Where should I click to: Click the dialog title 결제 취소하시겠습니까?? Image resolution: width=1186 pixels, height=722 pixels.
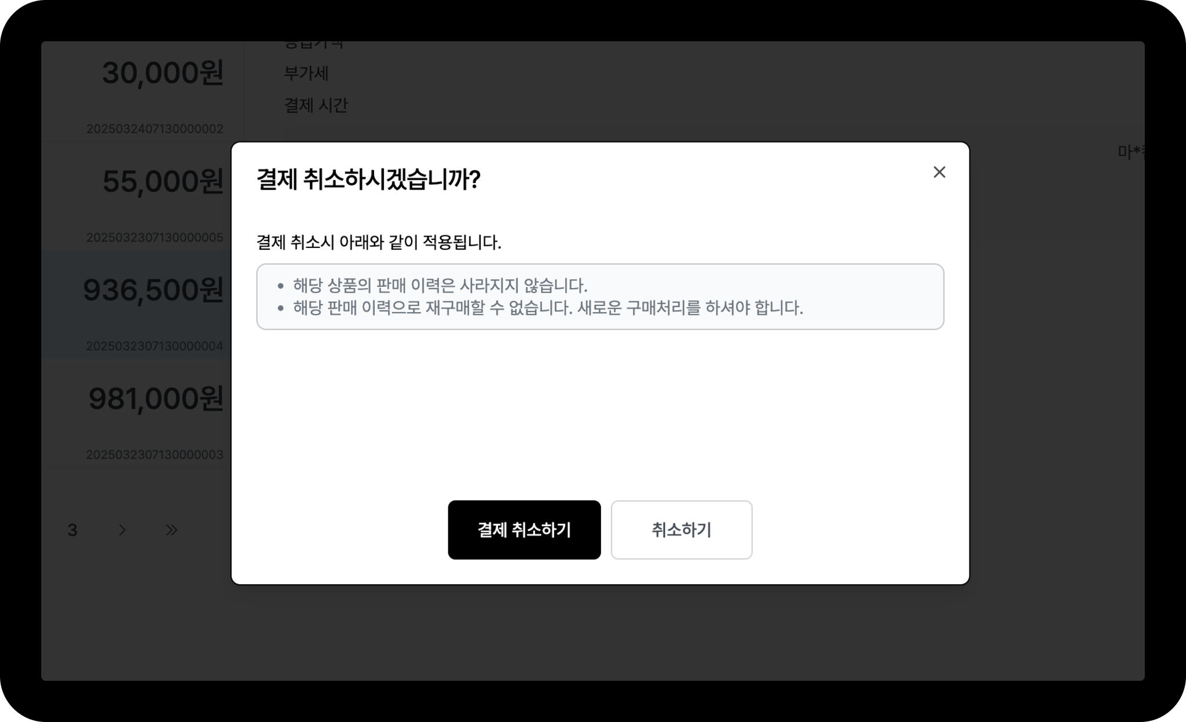pos(368,179)
